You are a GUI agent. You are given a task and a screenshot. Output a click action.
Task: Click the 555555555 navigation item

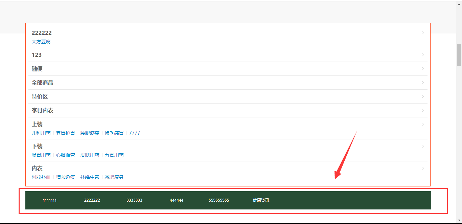[219, 200]
